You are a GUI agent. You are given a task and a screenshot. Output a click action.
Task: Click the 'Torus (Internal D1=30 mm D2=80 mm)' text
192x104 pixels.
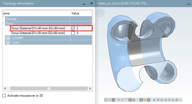38,33
